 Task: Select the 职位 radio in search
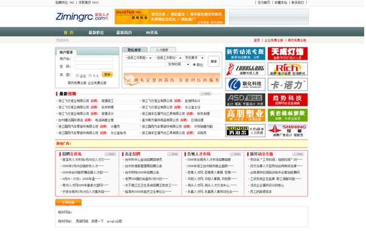(x=194, y=64)
